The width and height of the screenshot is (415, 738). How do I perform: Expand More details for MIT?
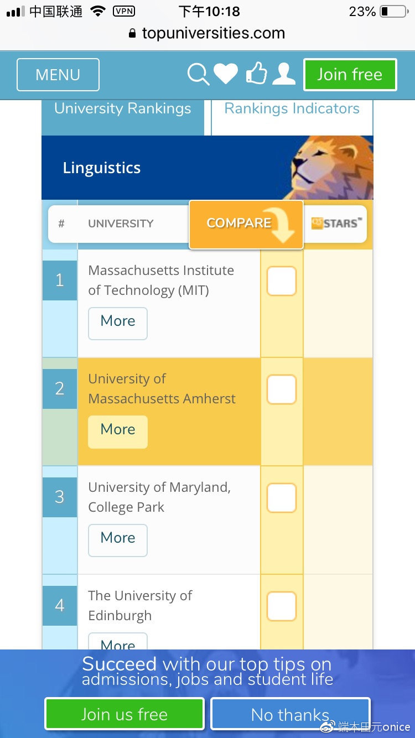click(x=118, y=323)
